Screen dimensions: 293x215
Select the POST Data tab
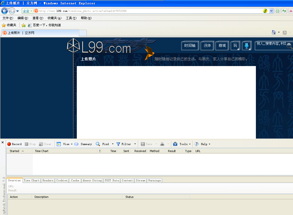pyautogui.click(x=112, y=180)
